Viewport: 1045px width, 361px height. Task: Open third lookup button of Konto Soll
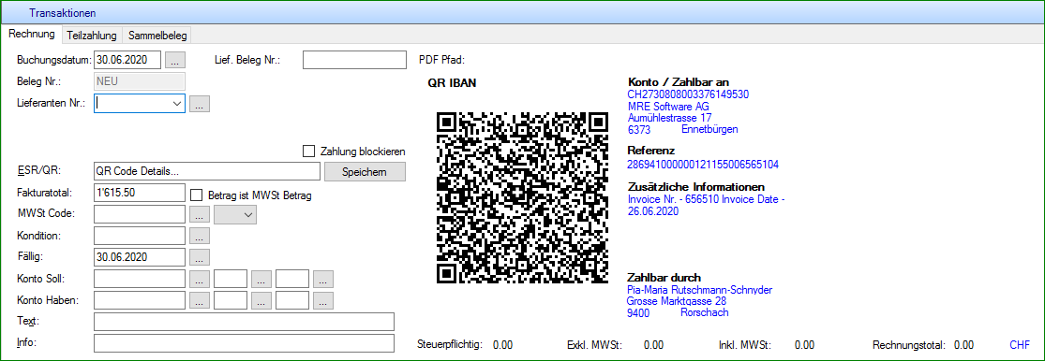tap(323, 280)
